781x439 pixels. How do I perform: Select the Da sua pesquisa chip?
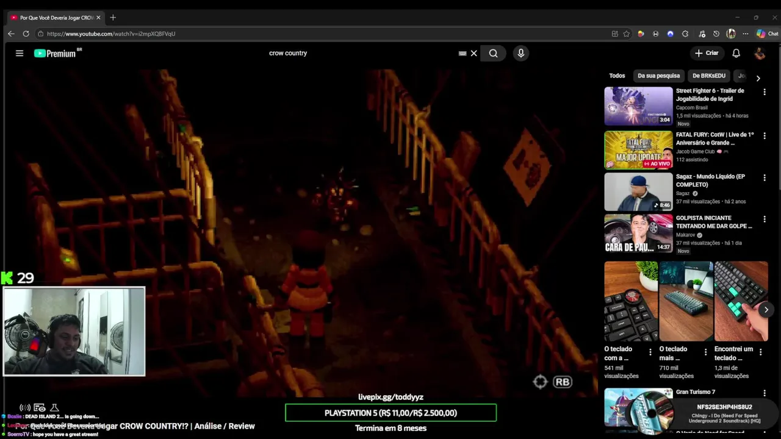[658, 76]
